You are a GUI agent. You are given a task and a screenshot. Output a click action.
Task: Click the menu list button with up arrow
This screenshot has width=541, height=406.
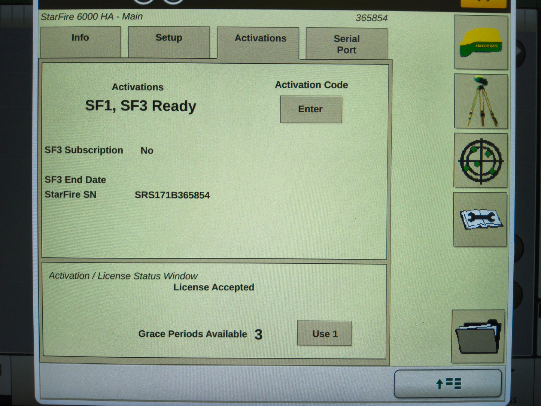click(x=448, y=384)
